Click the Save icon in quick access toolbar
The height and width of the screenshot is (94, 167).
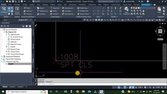13,1
